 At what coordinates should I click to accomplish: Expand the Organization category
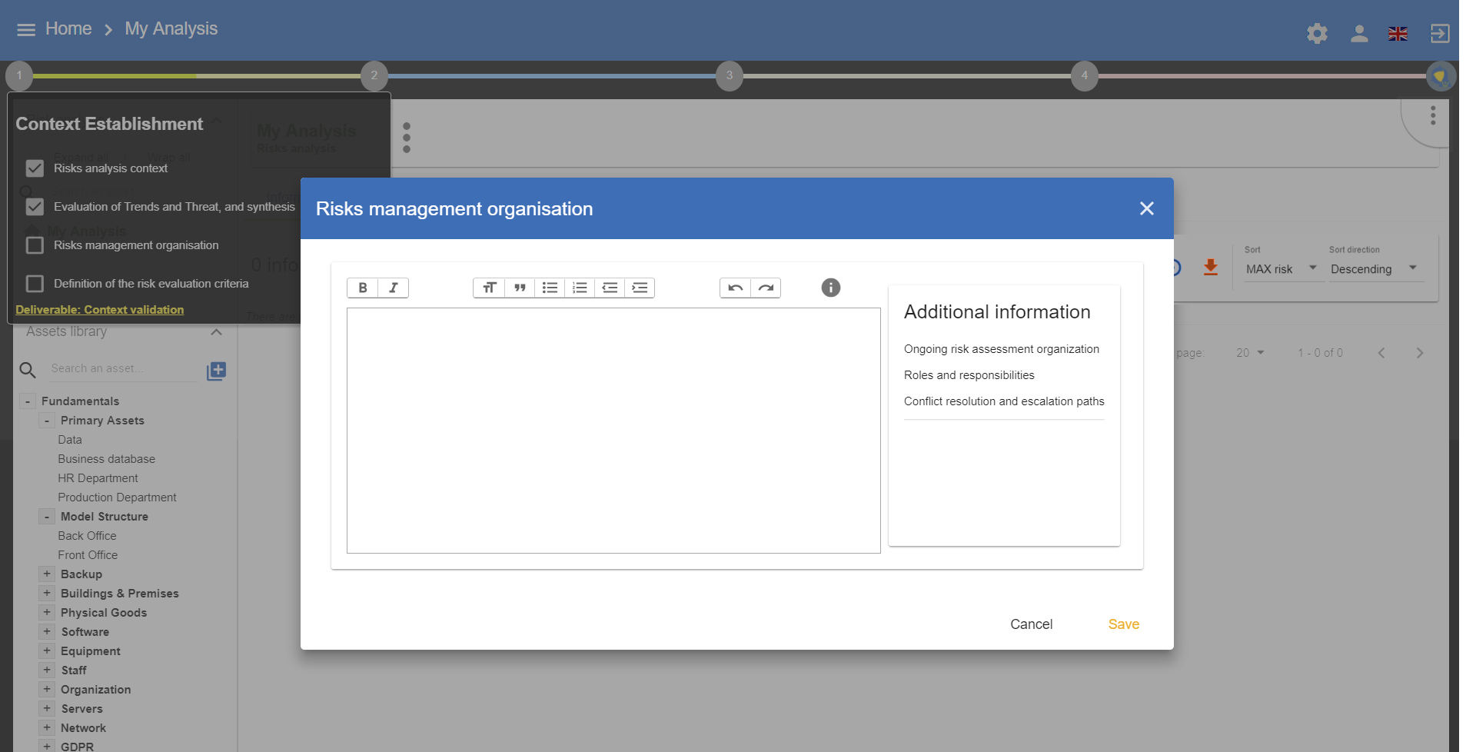pos(47,689)
